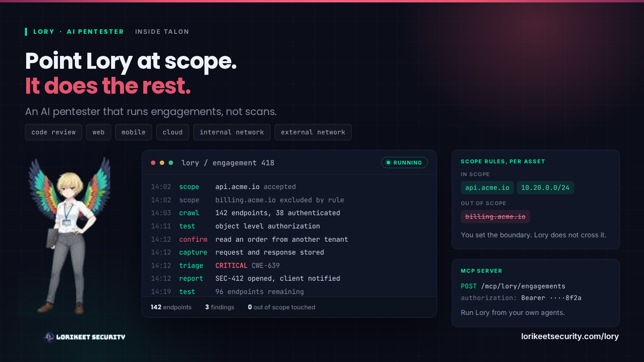644x362 pixels.
Task: Click the red window dot in engagement panel
Action: (153, 163)
